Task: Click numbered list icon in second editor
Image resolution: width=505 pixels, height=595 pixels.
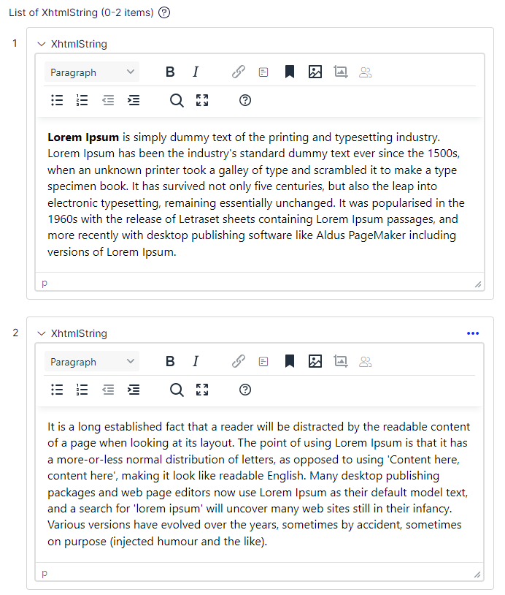Action: coord(82,390)
